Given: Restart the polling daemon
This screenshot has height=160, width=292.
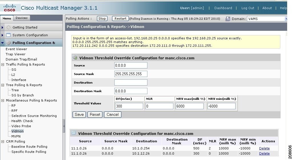Looking at the screenshot, I should coord(120,19).
